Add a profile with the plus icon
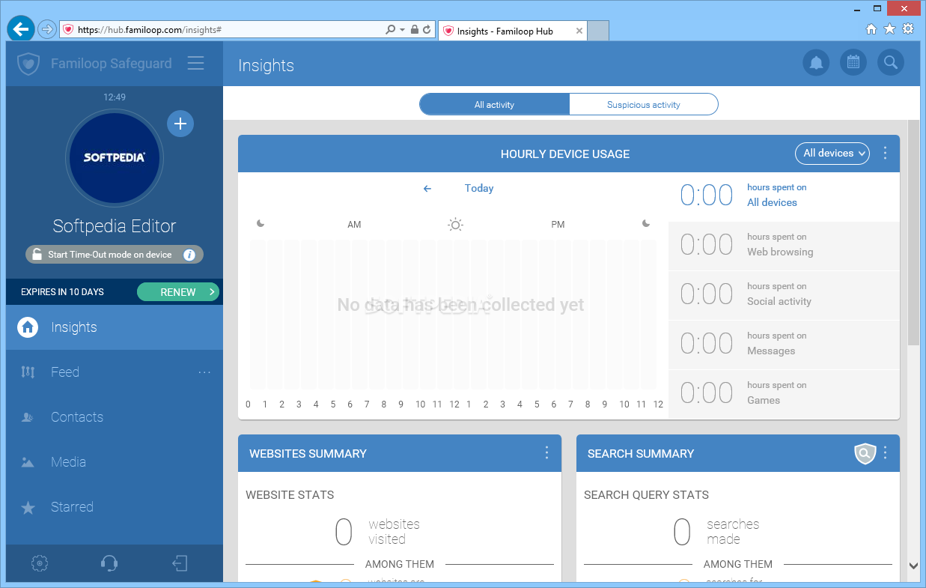 tap(180, 124)
